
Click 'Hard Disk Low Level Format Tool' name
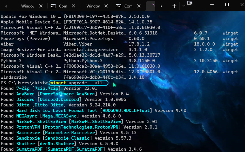57,111
